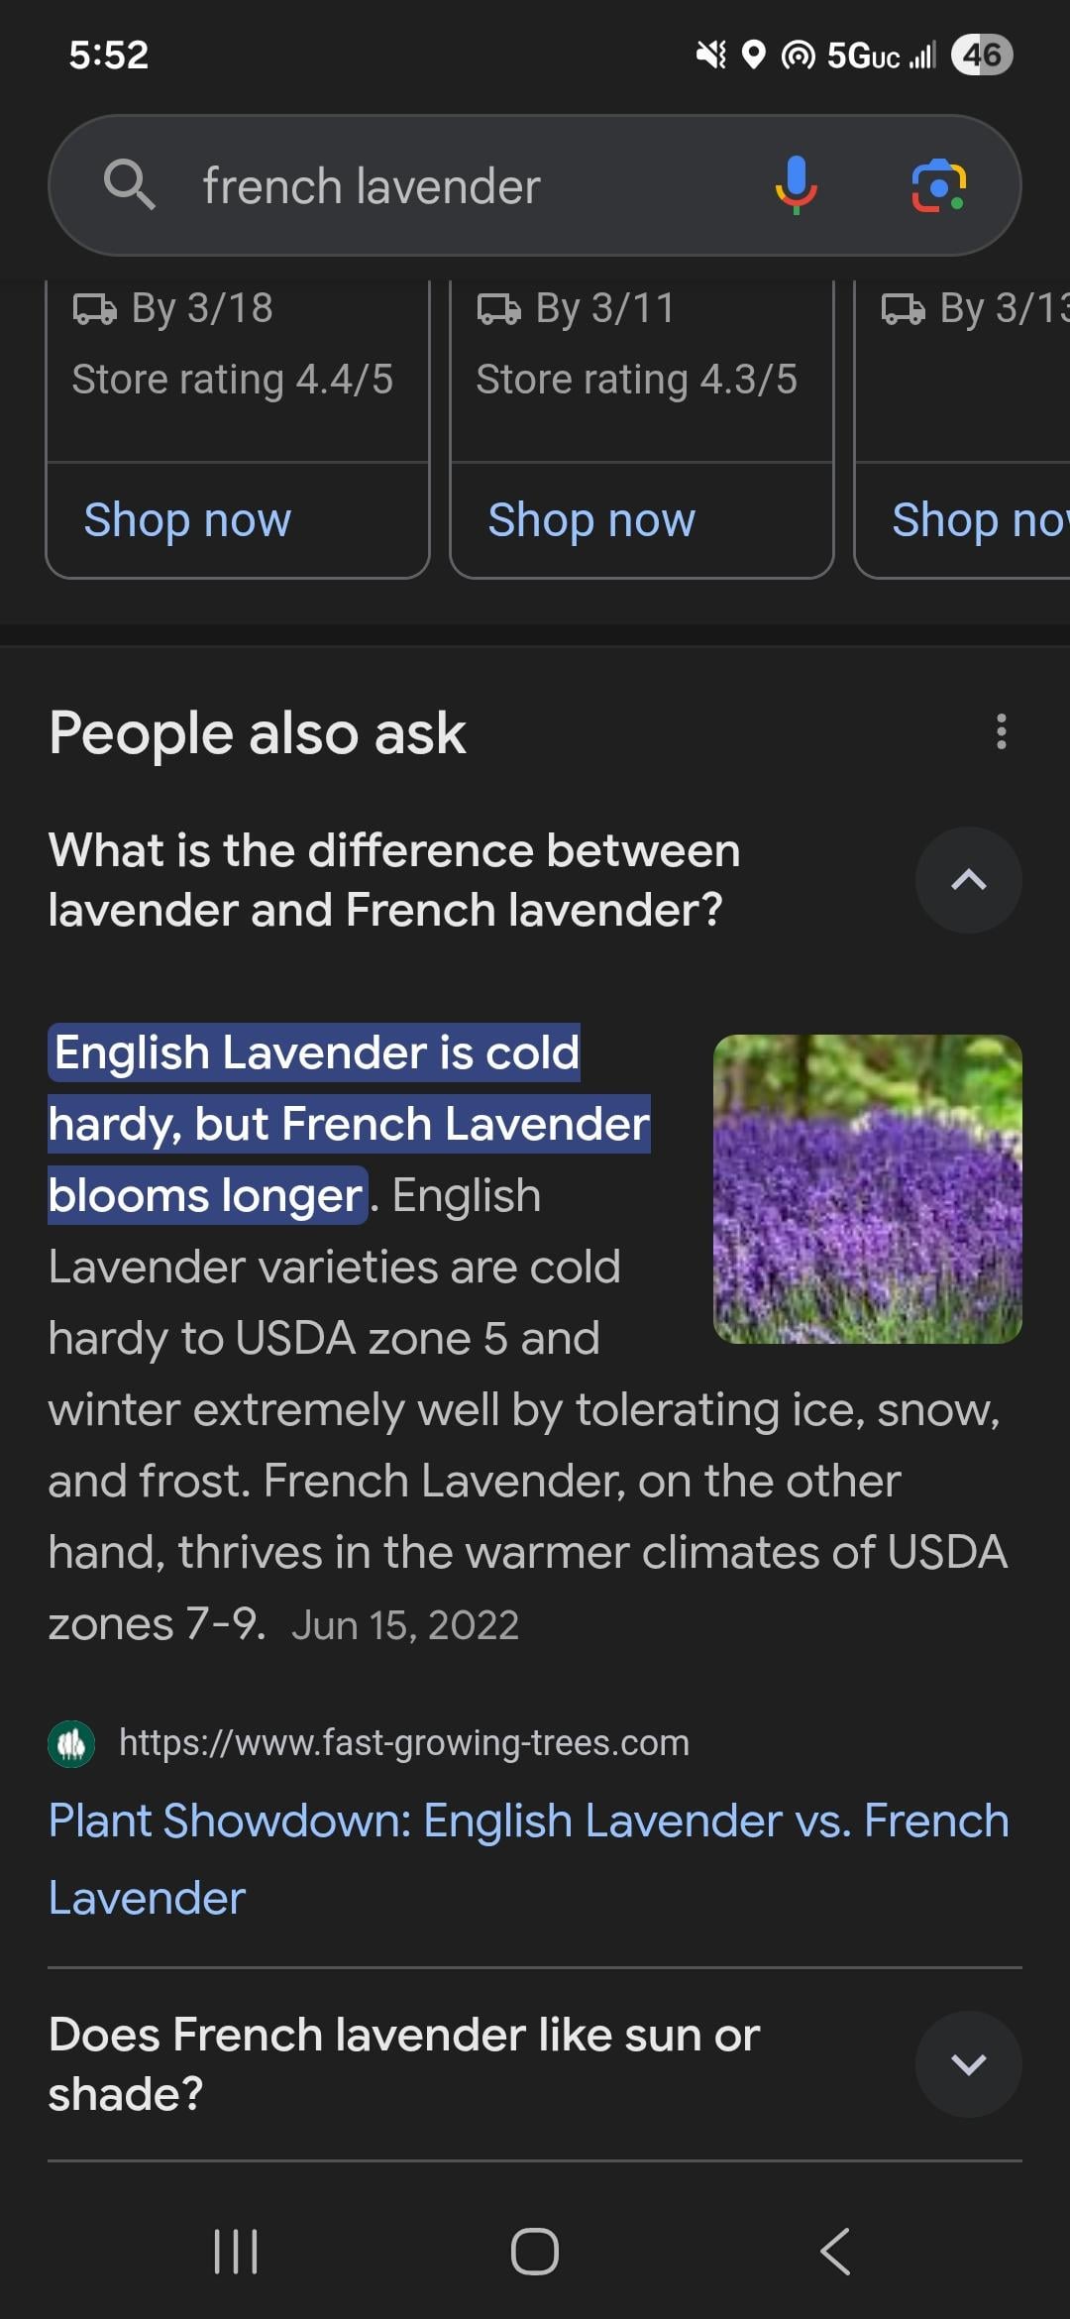Tap the fast-growing-trees site favicon
Image resolution: width=1070 pixels, height=2319 pixels.
(x=71, y=1743)
